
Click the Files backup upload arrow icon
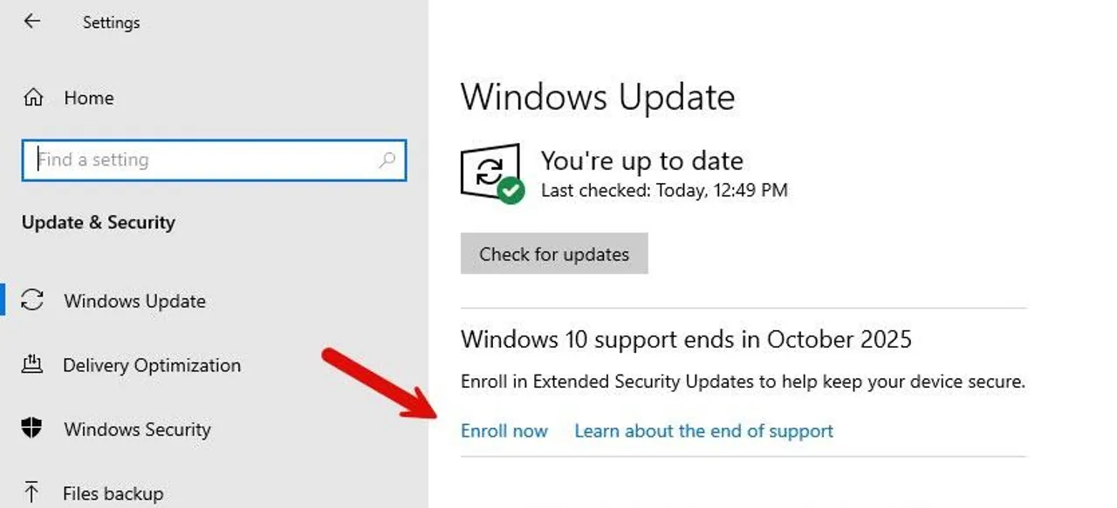(x=32, y=493)
